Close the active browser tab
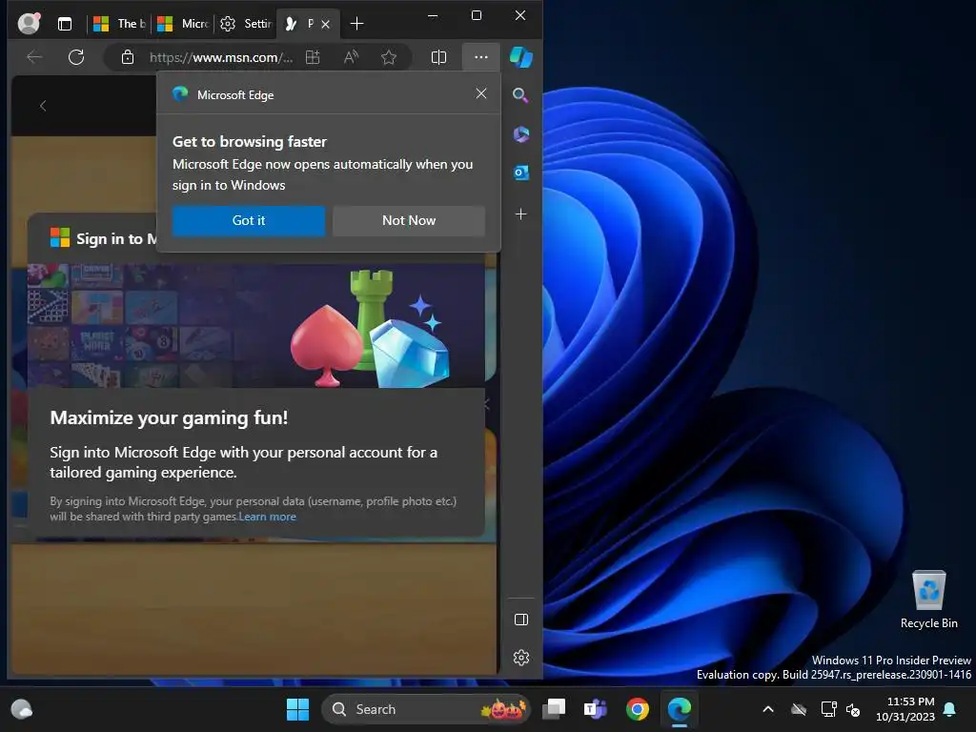This screenshot has width=976, height=732. [x=326, y=24]
